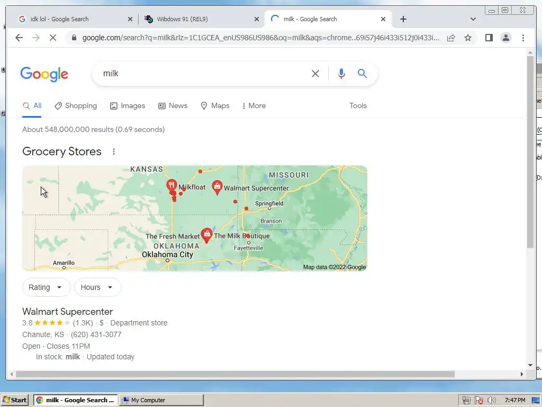Click the forward navigation arrow
Viewport: 542px width, 407px height.
click(36, 38)
